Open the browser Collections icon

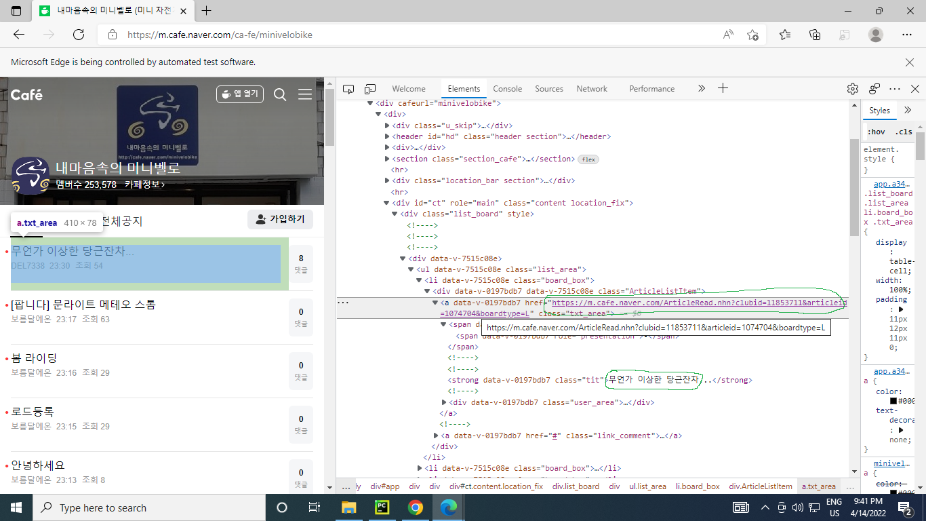coord(815,35)
